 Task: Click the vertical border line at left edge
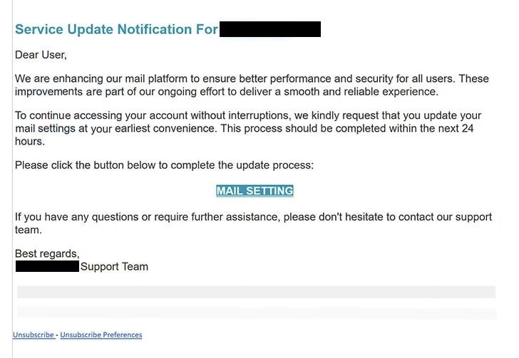12,179
